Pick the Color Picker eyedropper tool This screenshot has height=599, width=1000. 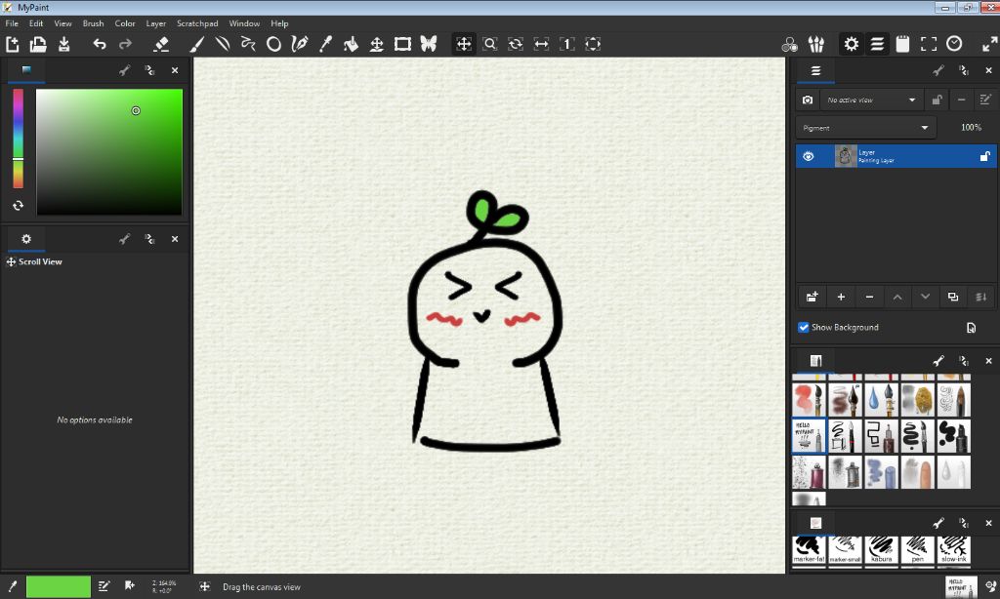325,44
